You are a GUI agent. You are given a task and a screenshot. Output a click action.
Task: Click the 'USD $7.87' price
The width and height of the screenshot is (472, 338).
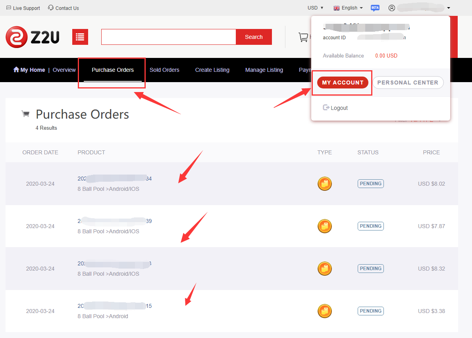(432, 226)
